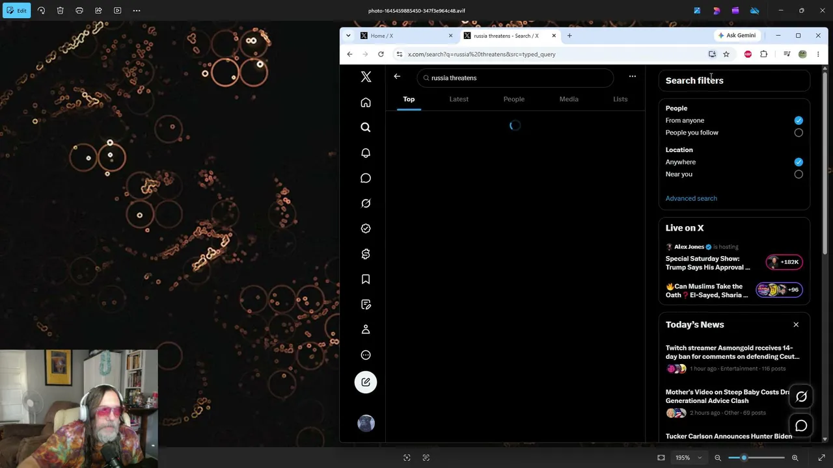Screen dimensions: 833x468
Task: Click the Ask Gemini button
Action: 737,36
